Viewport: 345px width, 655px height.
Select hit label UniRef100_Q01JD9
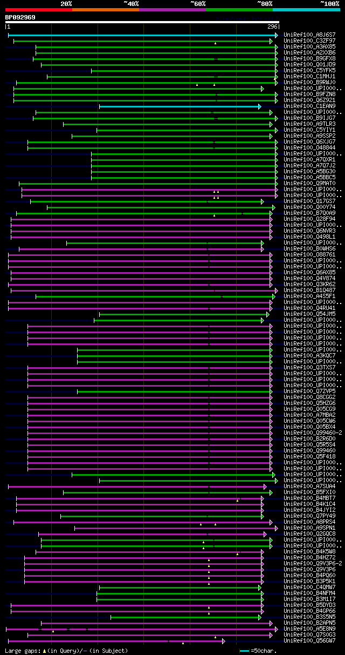coord(309,64)
